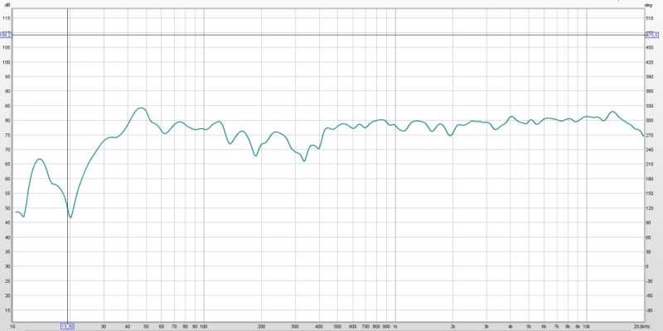
Task: Click the '20.0kHz' label on frequency axis
Action: click(641, 326)
